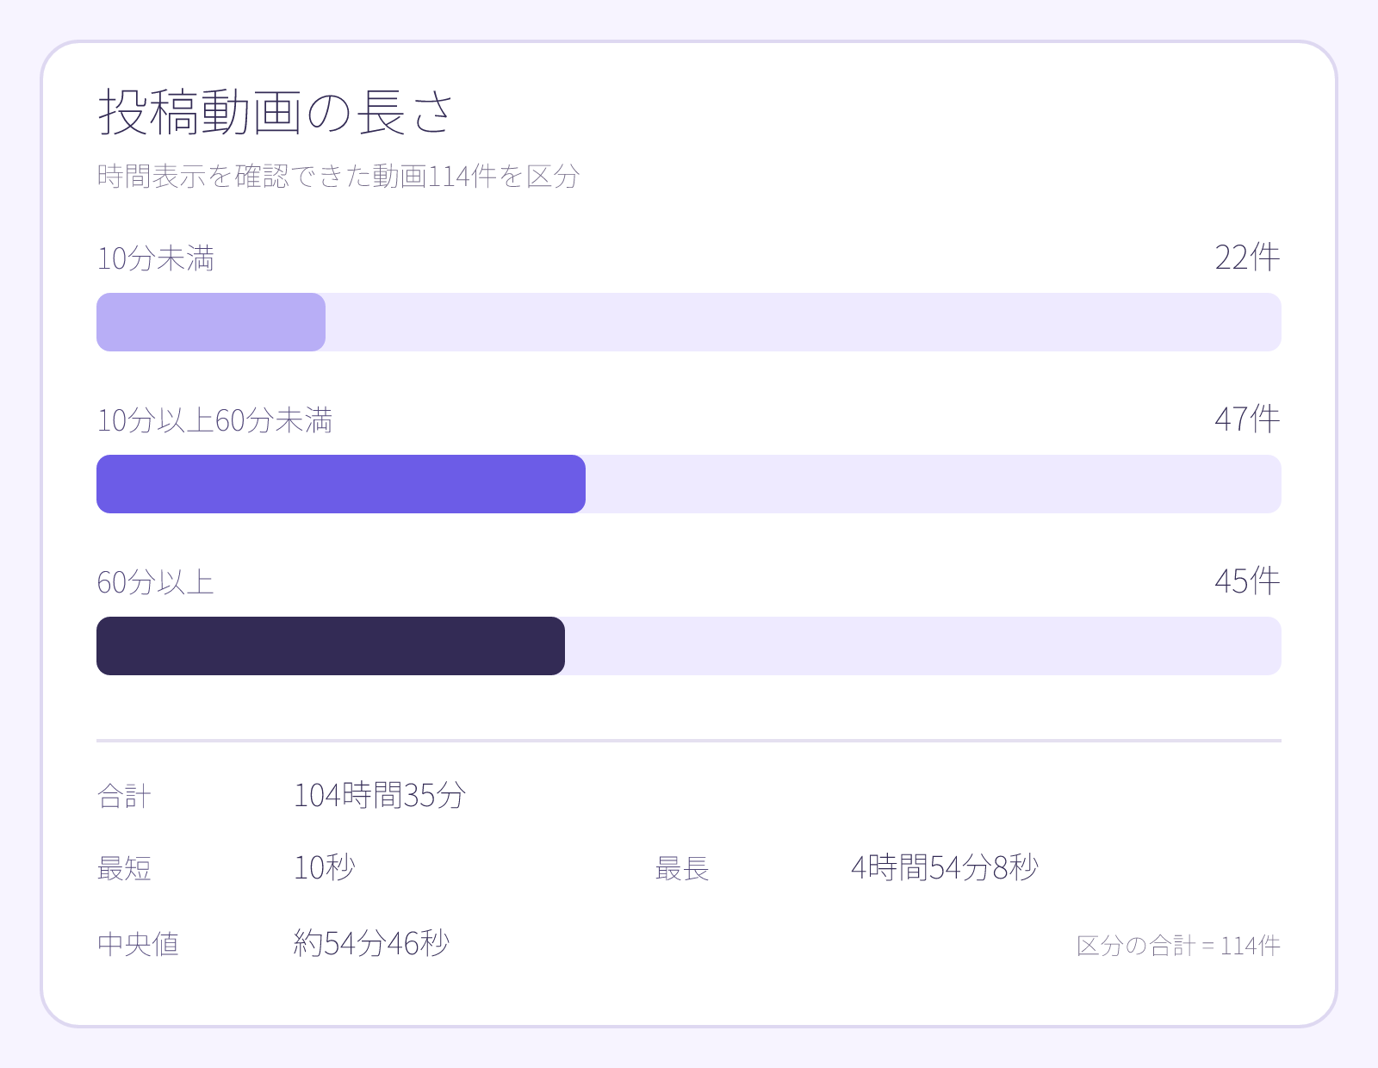
Task: Click the 10分未満 label
Action: [x=156, y=258]
